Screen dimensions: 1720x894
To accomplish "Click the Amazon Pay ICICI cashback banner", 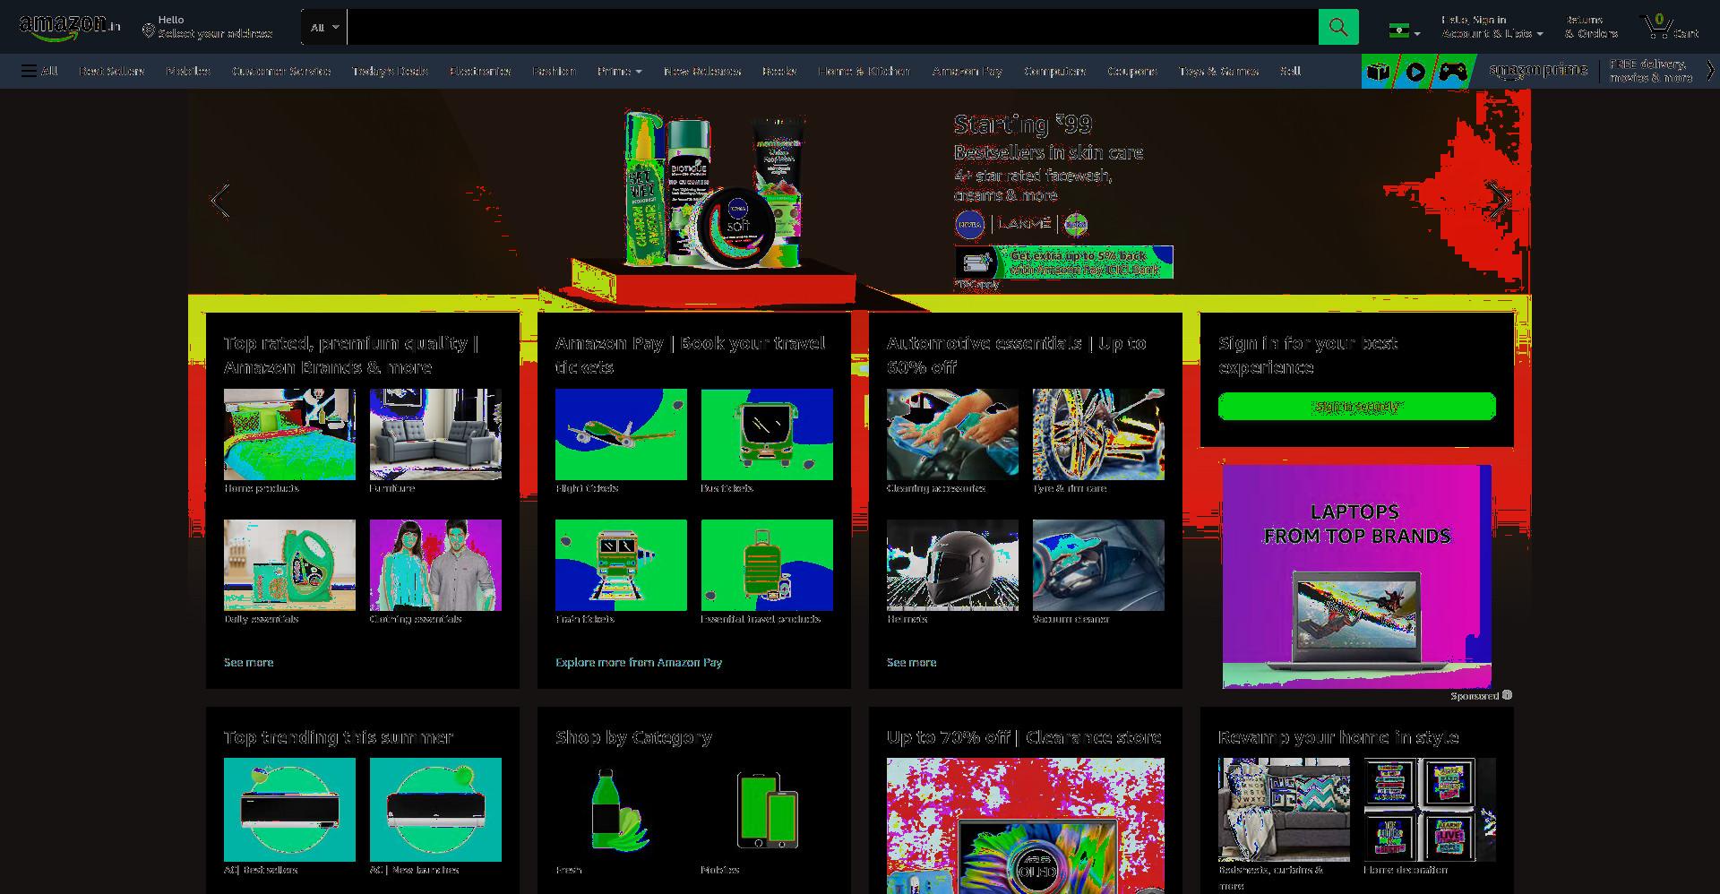I will coord(1063,262).
